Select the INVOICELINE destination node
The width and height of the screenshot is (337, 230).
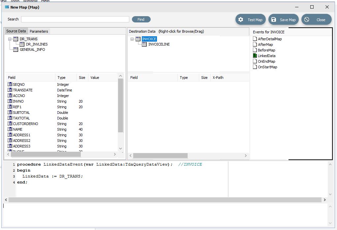tap(159, 44)
